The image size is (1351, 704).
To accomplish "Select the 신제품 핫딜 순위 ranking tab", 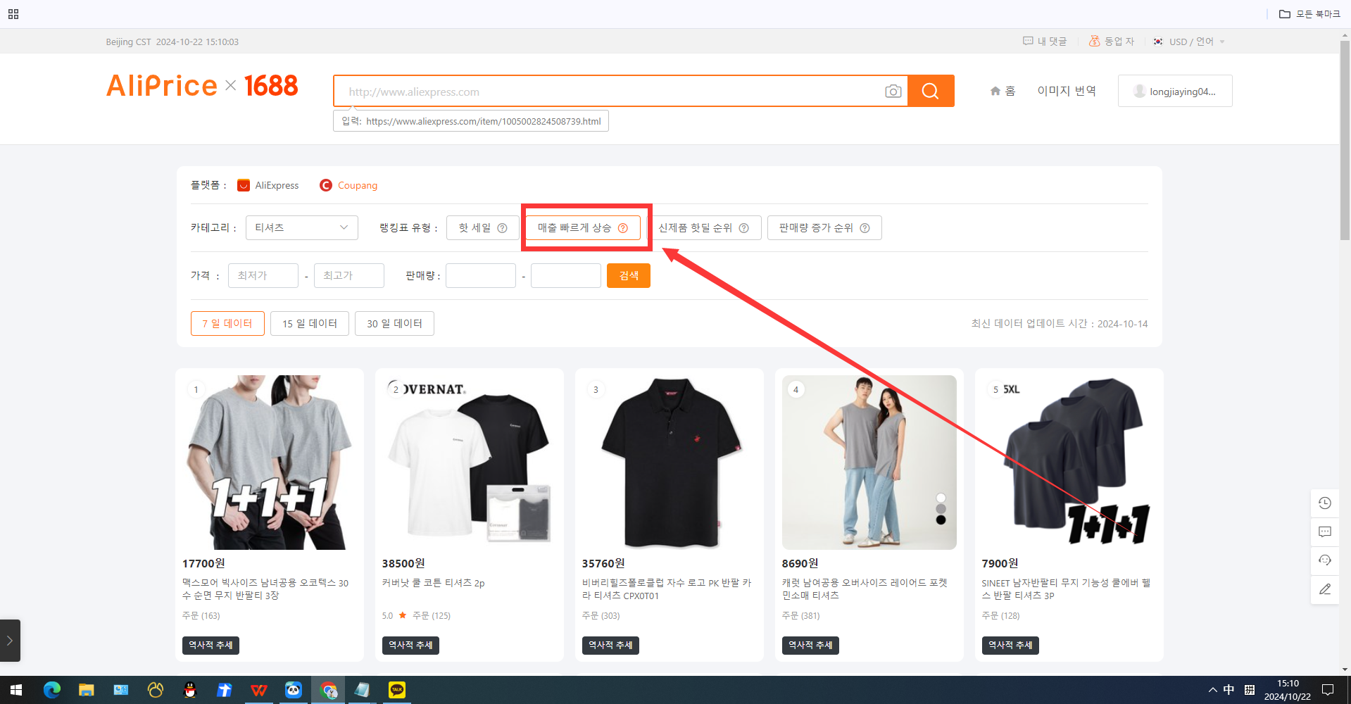I will pos(703,227).
